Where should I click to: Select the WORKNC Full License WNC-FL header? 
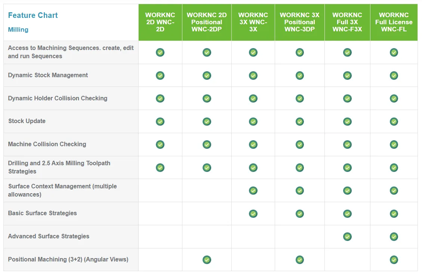pyautogui.click(x=394, y=22)
